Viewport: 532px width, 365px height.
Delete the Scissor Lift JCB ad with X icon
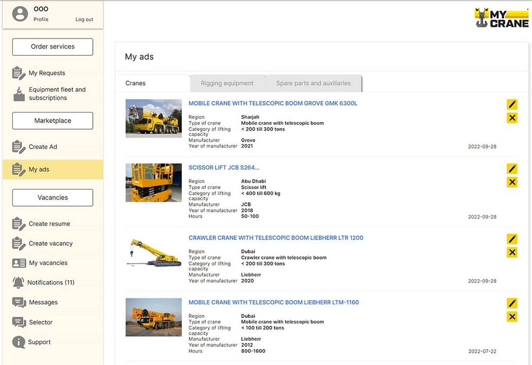pyautogui.click(x=512, y=182)
